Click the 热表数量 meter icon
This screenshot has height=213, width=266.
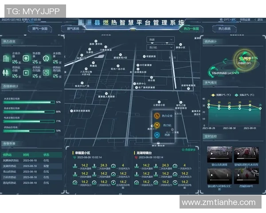[26, 59]
